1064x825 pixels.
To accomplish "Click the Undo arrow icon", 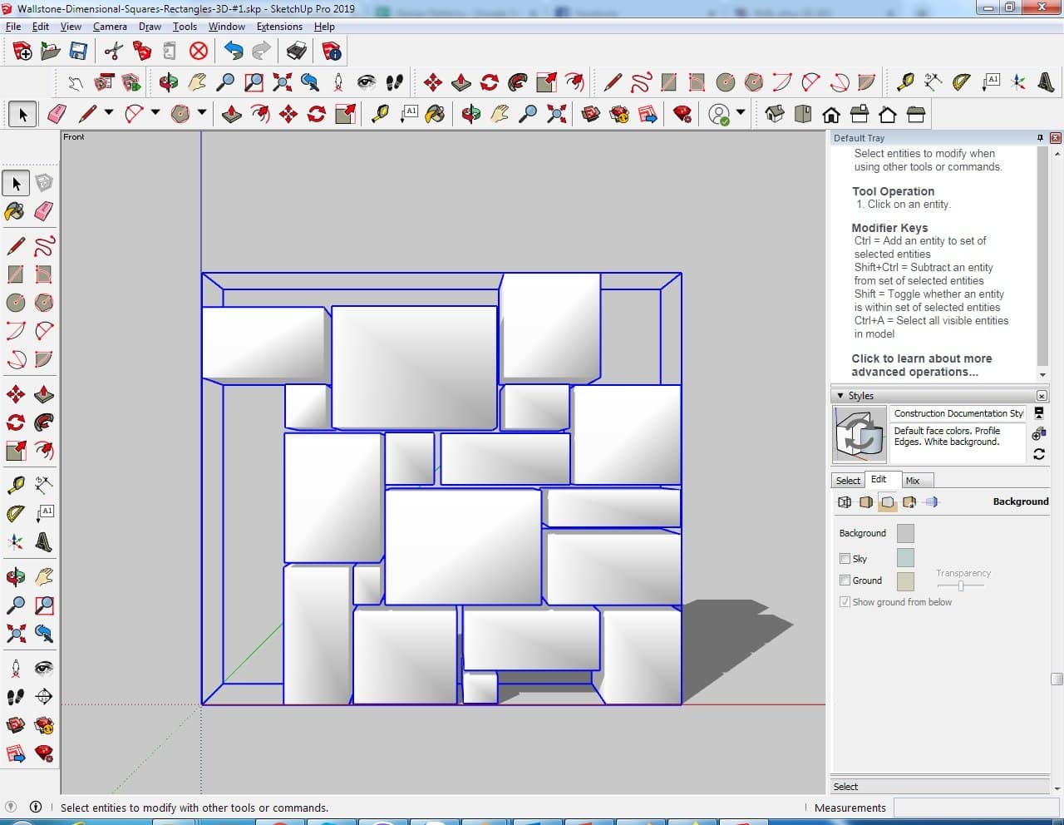I will click(x=234, y=52).
